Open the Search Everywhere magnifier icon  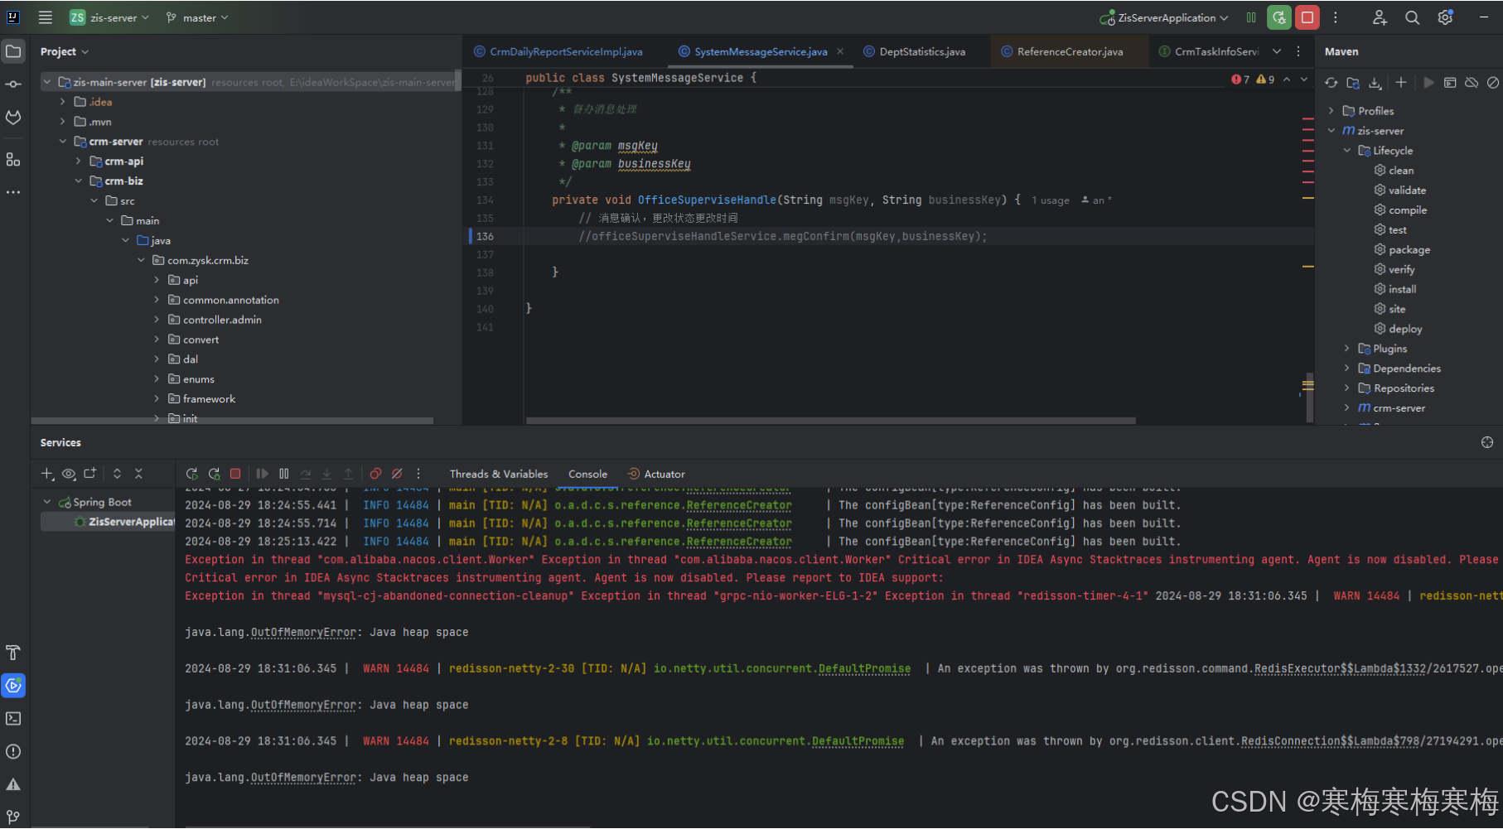pyautogui.click(x=1412, y=17)
